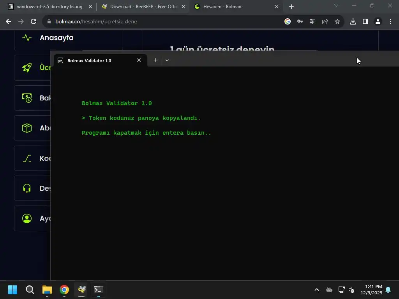The width and height of the screenshot is (399, 299).
Task: Click the rocket icon in Bolmax sidebar
Action: click(27, 68)
